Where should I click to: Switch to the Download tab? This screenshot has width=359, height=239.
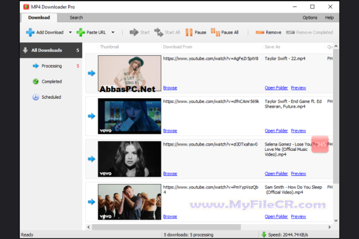click(39, 17)
